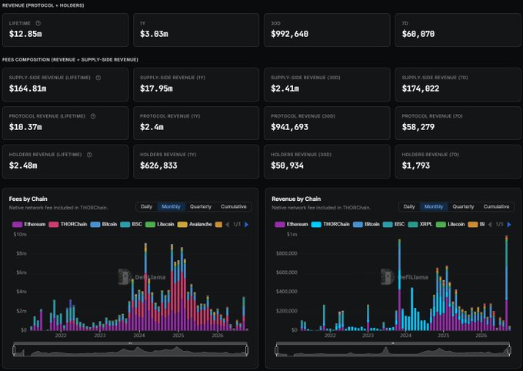Screen dimensions: 523x371
Task: Click supply-side 30D value $2.41m
Action: 285,89
